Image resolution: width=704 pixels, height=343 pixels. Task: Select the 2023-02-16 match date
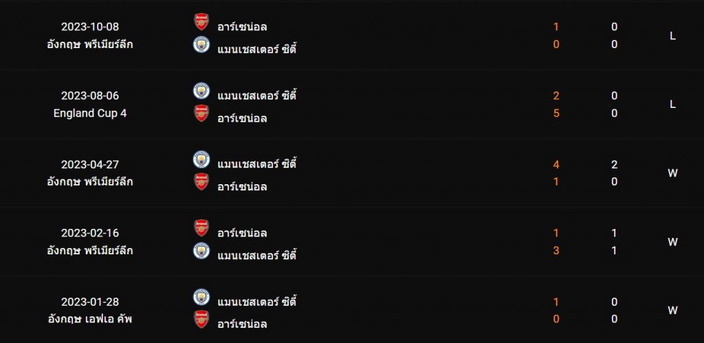[x=90, y=233]
